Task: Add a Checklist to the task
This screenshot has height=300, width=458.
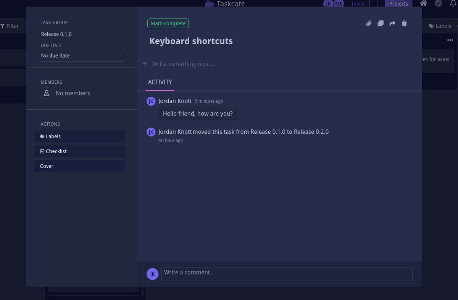Action: pos(80,151)
